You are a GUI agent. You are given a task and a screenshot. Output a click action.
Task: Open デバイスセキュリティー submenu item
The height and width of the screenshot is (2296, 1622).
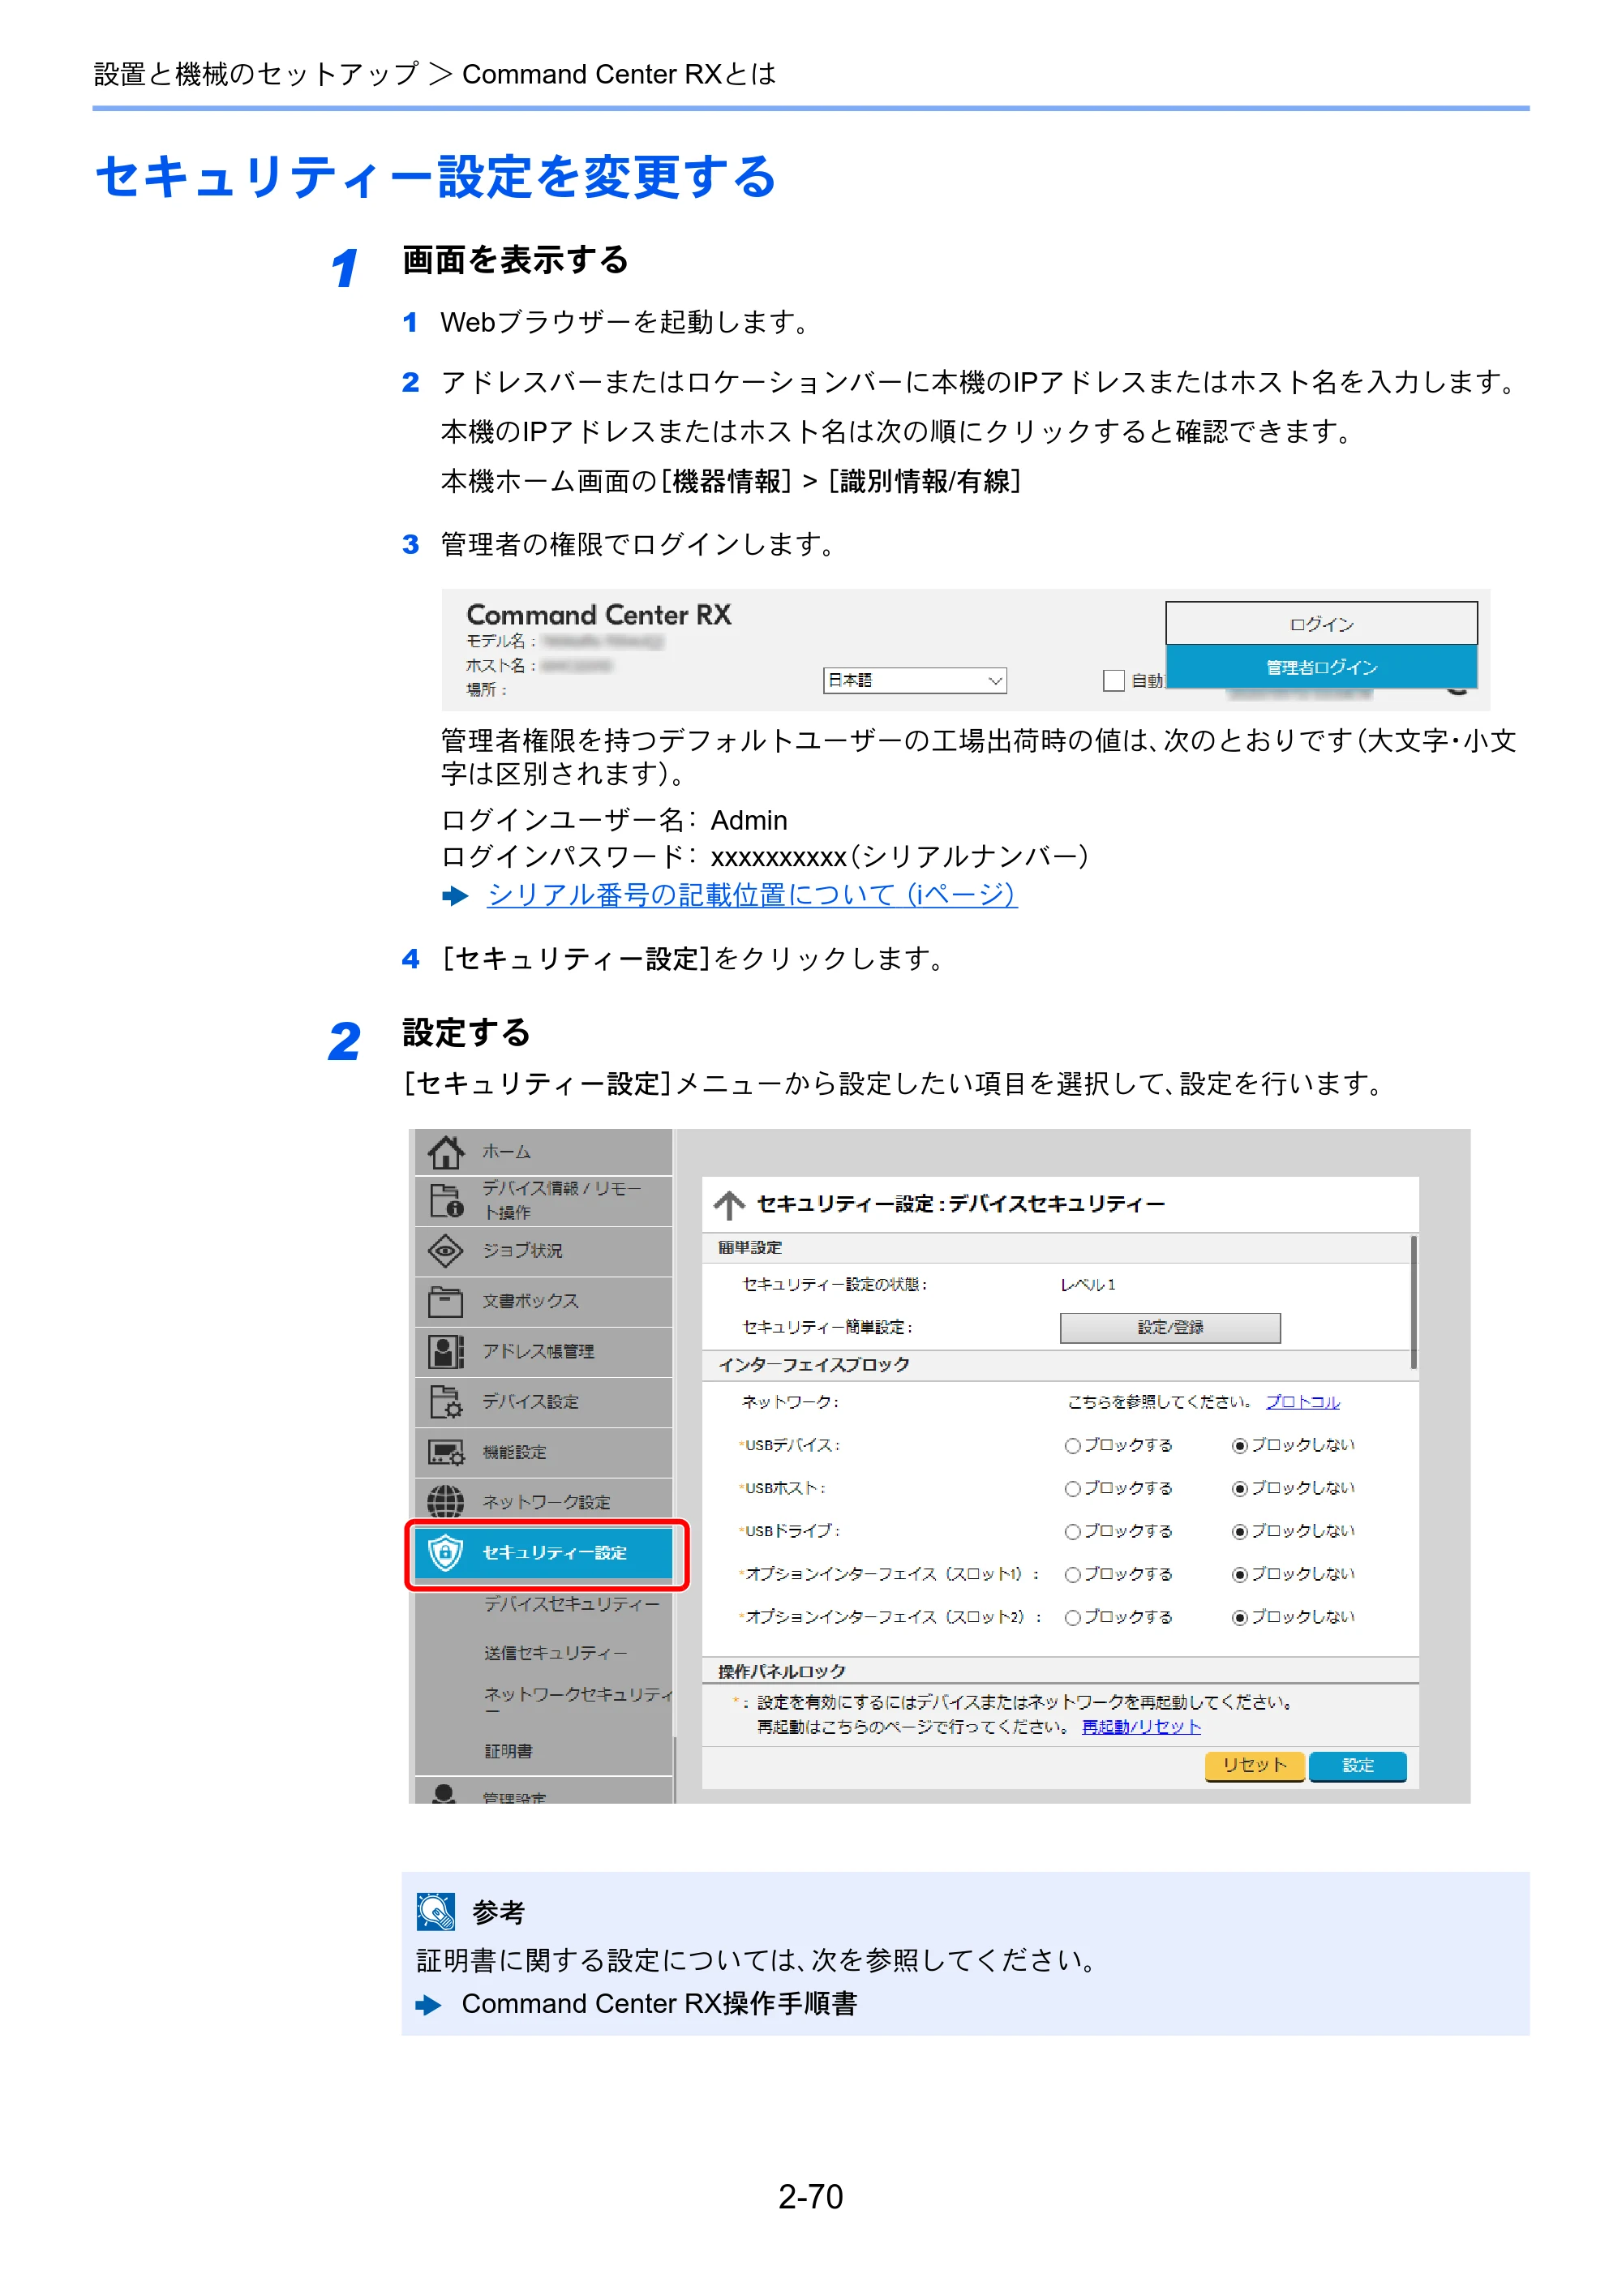(x=572, y=1603)
